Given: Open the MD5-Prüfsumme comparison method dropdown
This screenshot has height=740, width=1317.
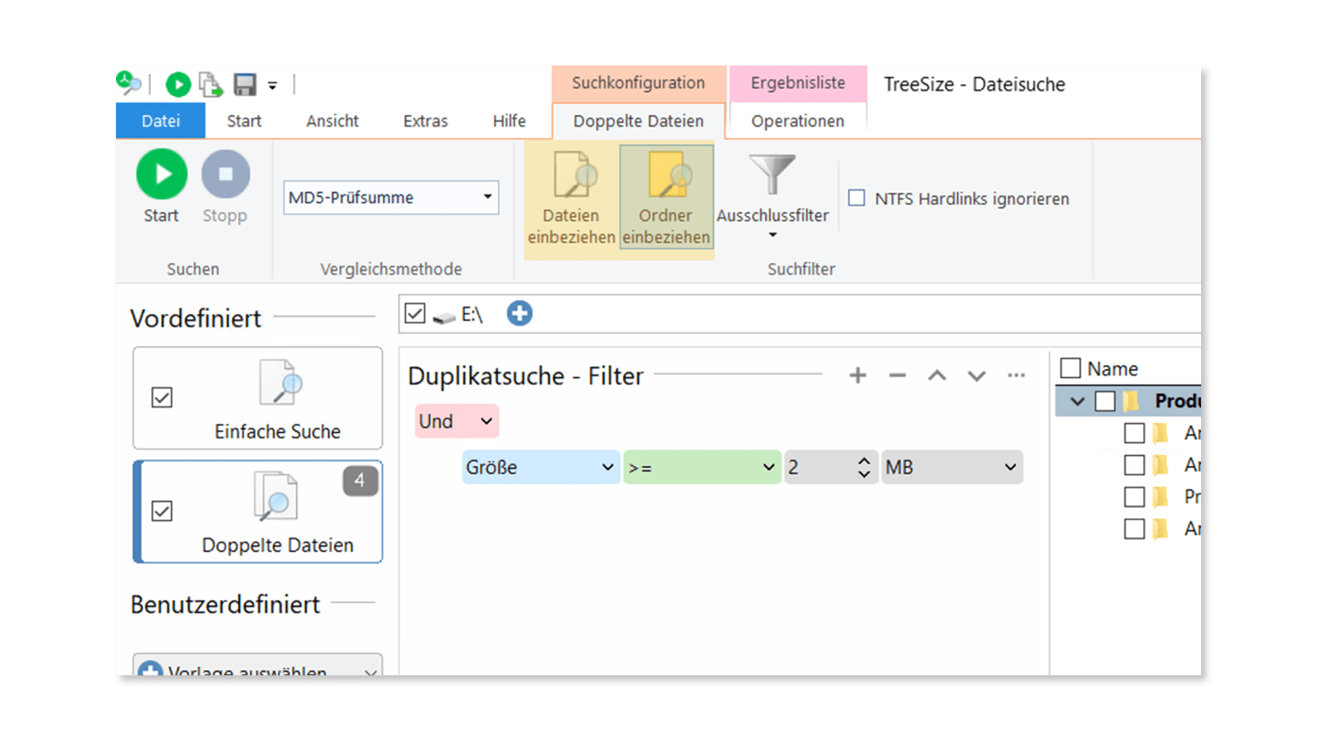Looking at the screenshot, I should (391, 197).
